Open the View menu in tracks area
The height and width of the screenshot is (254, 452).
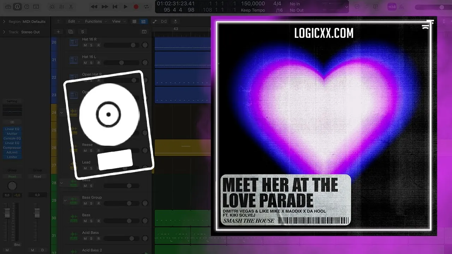(118, 22)
